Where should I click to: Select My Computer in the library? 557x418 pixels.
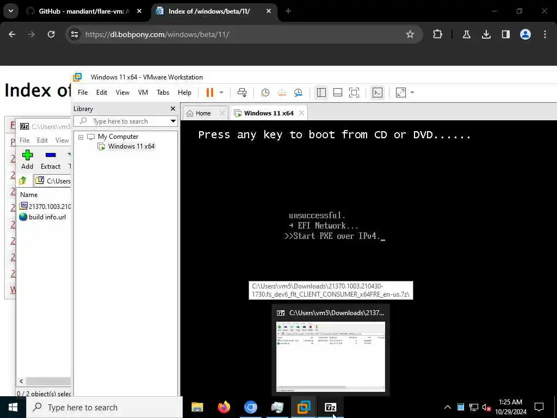(x=118, y=137)
